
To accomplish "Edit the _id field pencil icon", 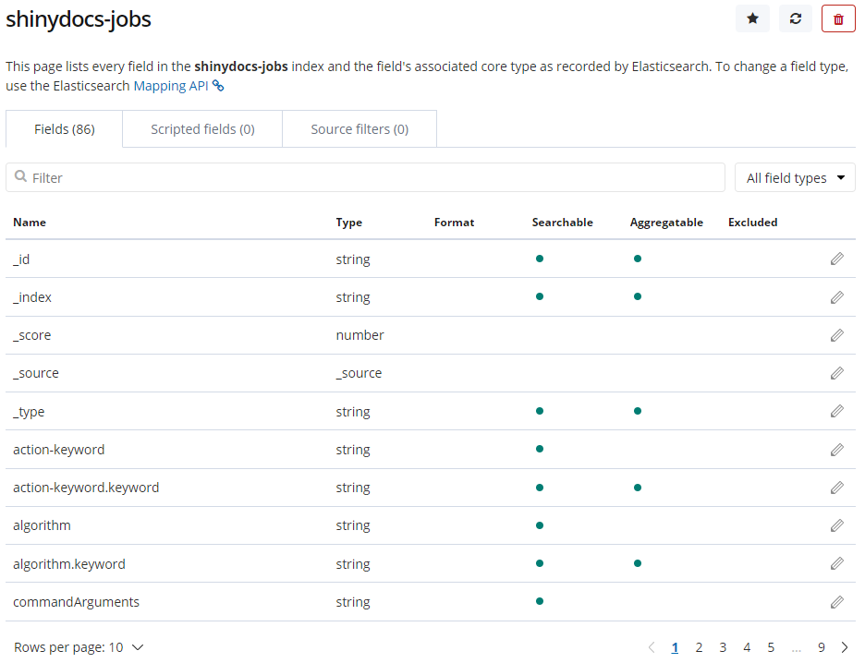I will click(836, 259).
